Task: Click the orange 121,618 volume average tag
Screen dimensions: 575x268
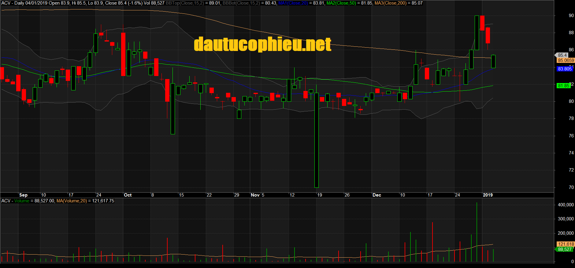Action: pyautogui.click(x=566, y=244)
